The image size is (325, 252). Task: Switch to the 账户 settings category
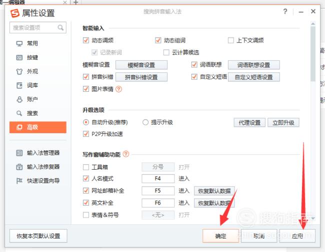click(x=38, y=99)
